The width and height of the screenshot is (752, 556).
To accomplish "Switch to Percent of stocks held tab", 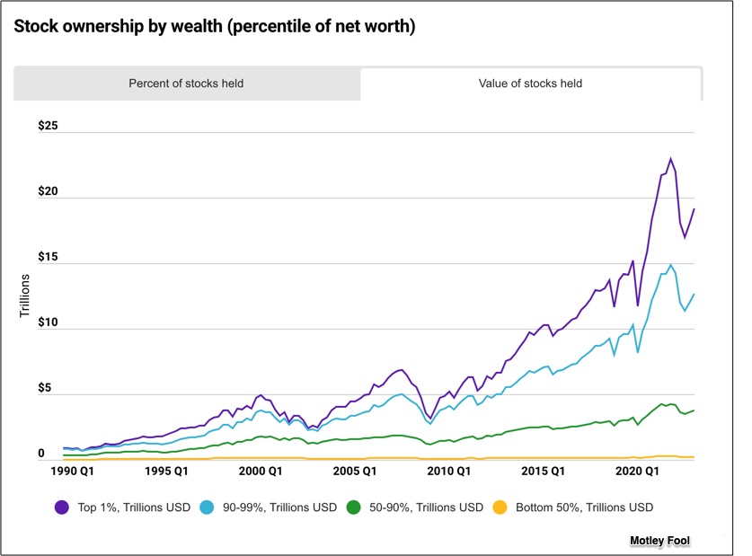I will pyautogui.click(x=186, y=84).
